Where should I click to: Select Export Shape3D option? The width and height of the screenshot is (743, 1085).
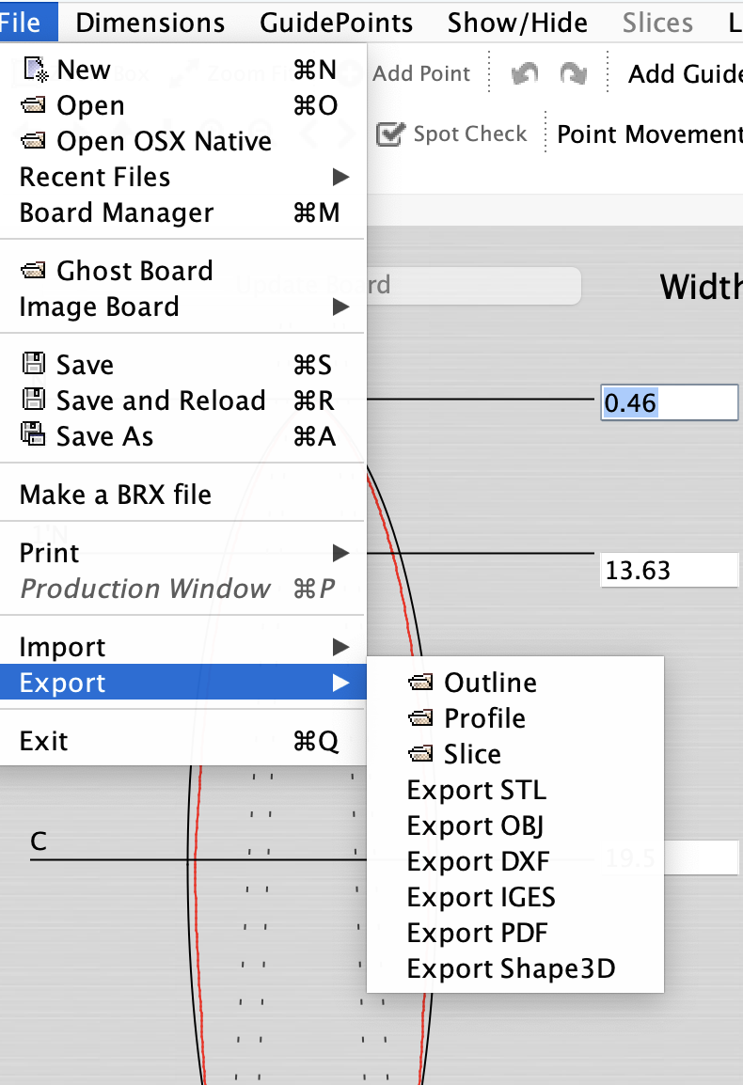511,968
